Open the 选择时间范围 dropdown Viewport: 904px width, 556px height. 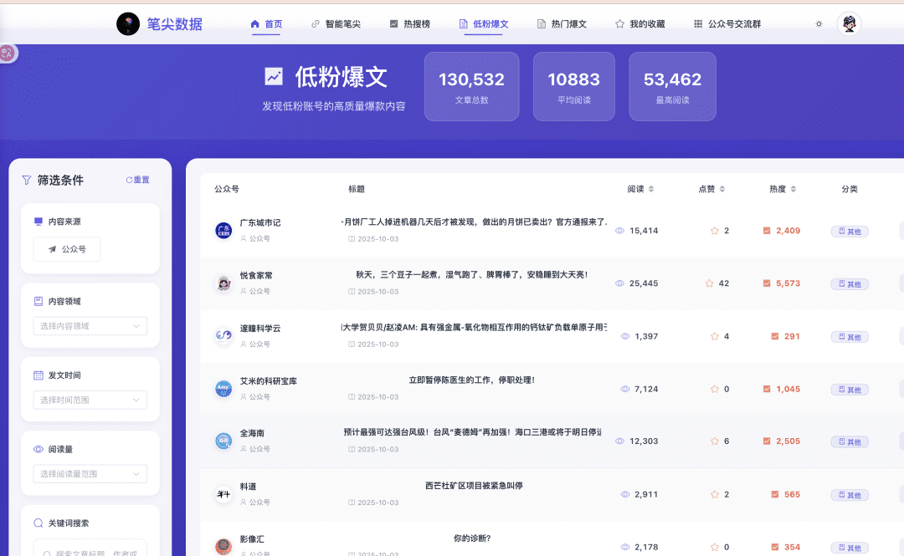click(x=90, y=400)
